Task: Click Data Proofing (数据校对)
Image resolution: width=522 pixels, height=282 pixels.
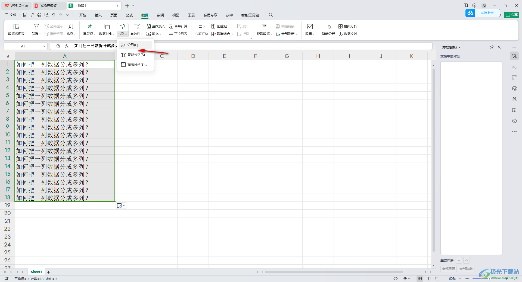Action: (x=348, y=34)
